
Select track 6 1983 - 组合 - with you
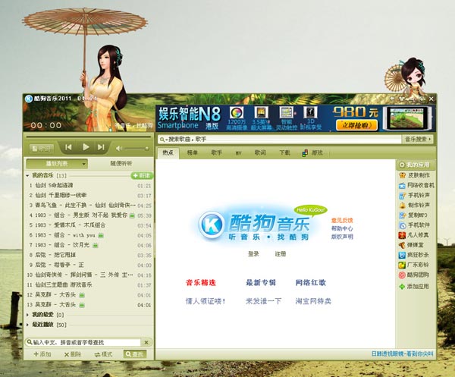click(89, 235)
